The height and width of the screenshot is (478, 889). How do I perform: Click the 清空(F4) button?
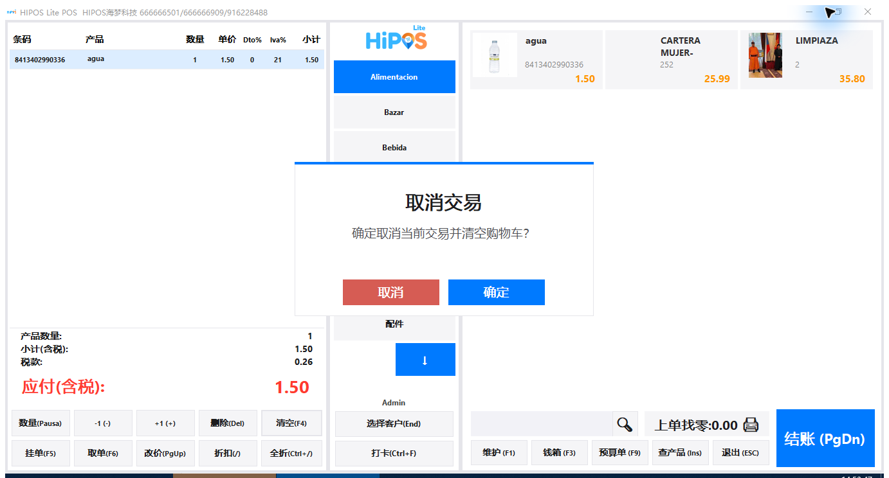(291, 423)
